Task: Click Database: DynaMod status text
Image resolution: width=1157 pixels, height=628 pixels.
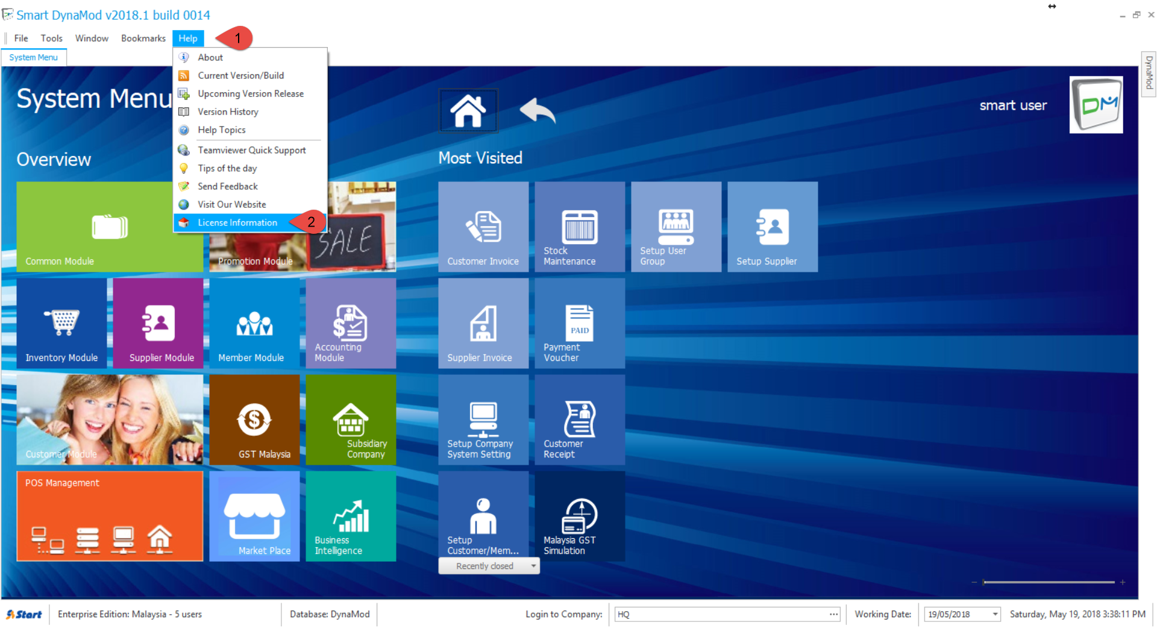Action: (330, 614)
